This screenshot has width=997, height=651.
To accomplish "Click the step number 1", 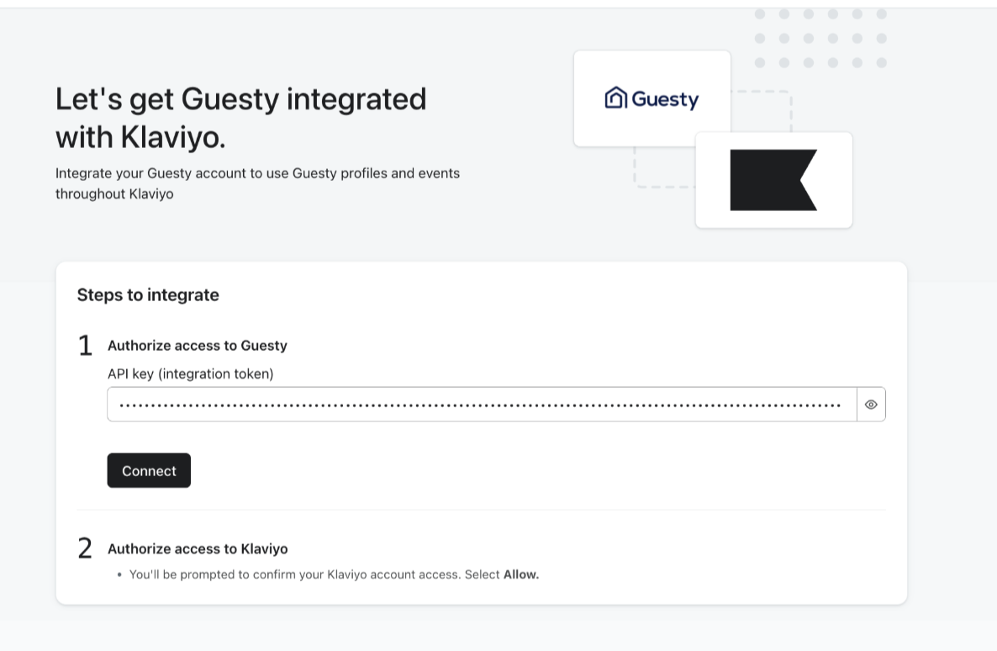I will pos(85,346).
